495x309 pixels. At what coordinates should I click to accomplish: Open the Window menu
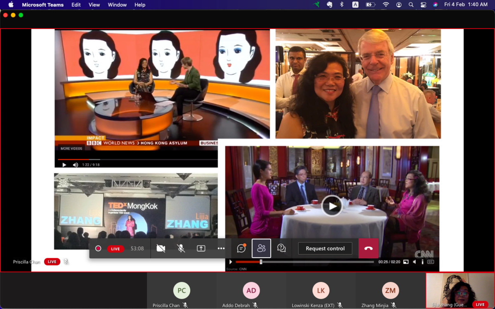[117, 5]
